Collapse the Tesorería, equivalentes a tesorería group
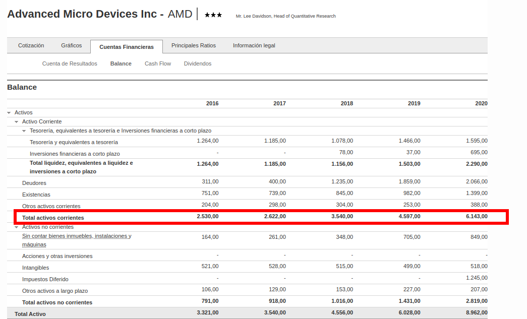The image size is (527, 319). click(24, 131)
